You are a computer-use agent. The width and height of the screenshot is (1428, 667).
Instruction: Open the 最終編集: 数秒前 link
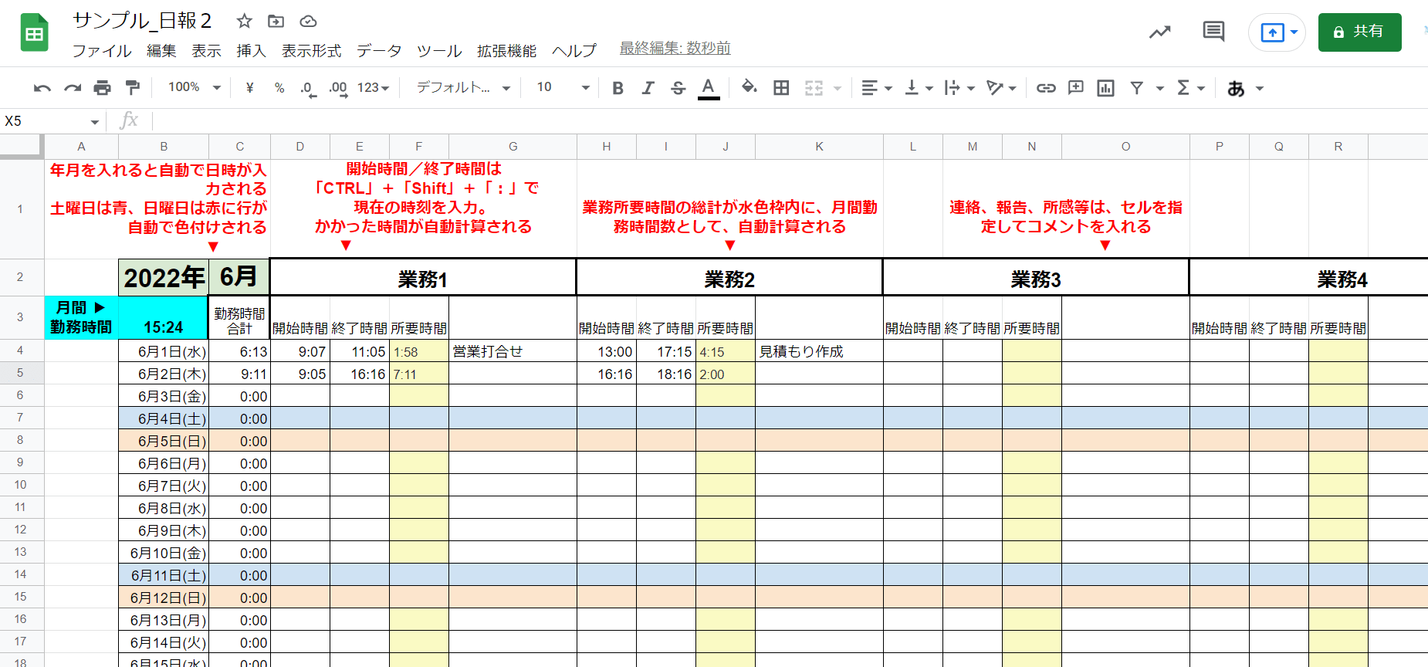675,48
